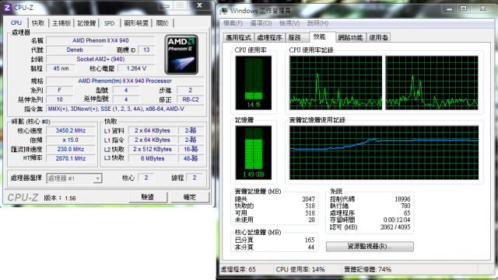Click the RB-C2 revision value
This screenshot has width=498, height=280.
[x=190, y=99]
